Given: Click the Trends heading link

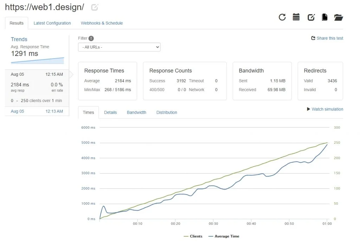Looking at the screenshot, I should click(x=19, y=39).
